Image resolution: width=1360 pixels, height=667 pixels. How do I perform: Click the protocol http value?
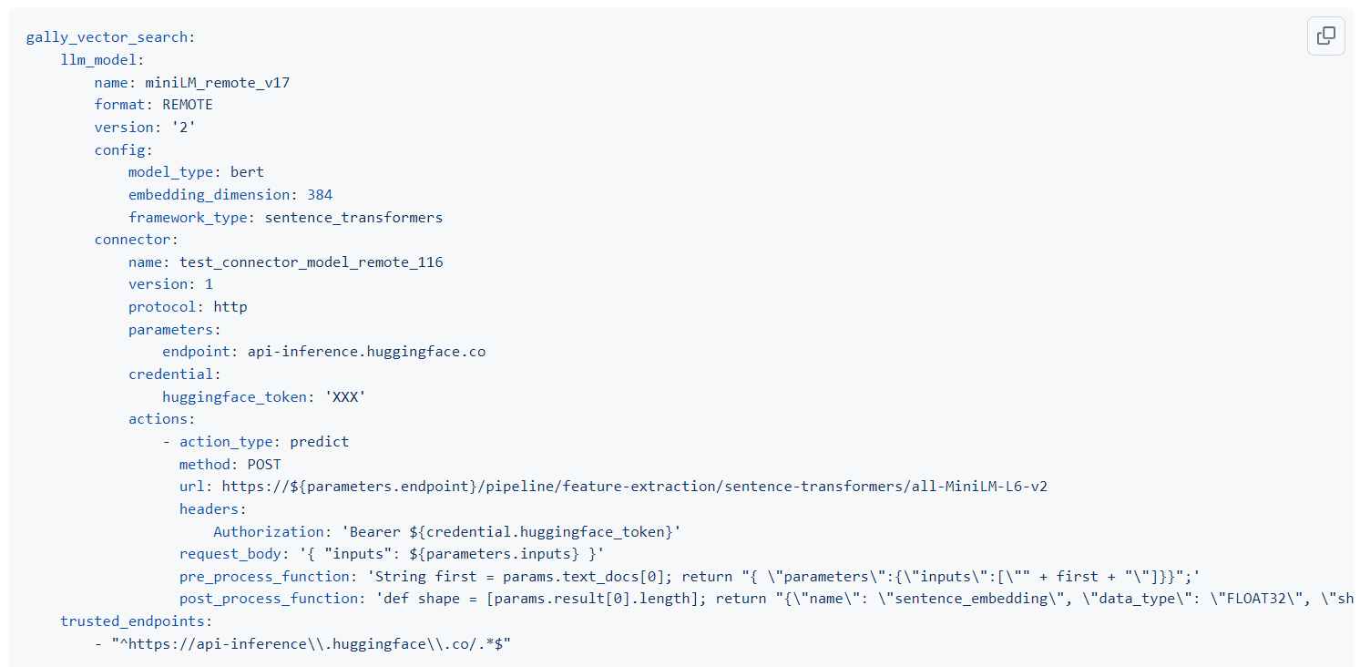coord(230,306)
